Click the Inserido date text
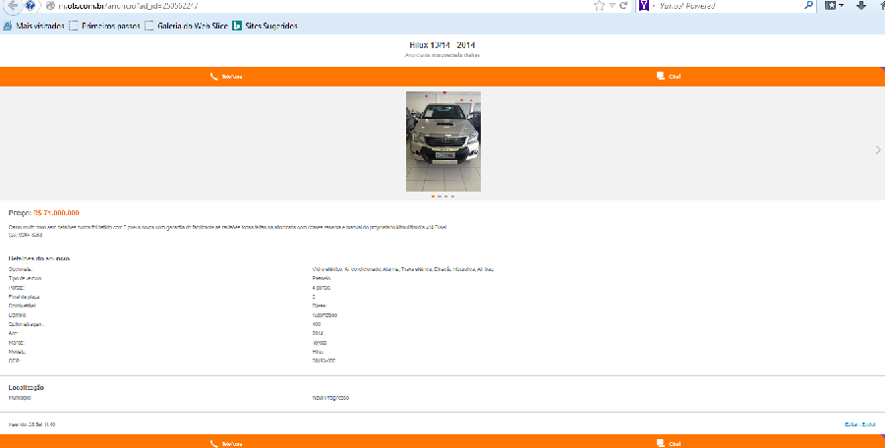 pyautogui.click(x=31, y=424)
